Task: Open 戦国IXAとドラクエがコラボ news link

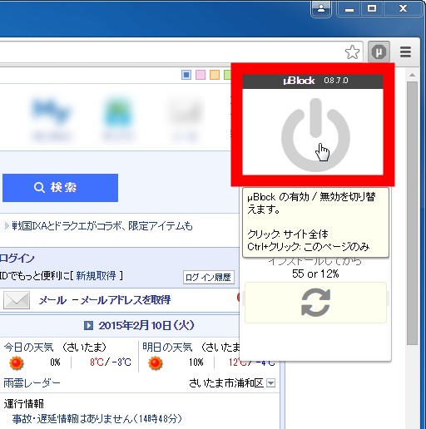Action: pos(102,226)
